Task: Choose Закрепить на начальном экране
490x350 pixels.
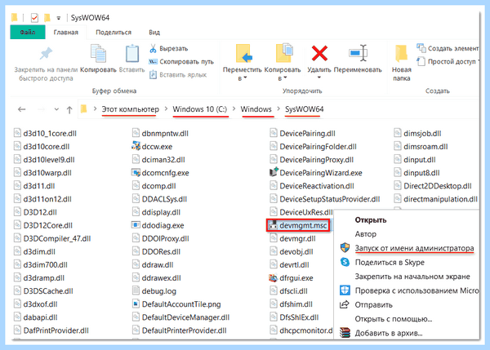Action: tap(412, 277)
